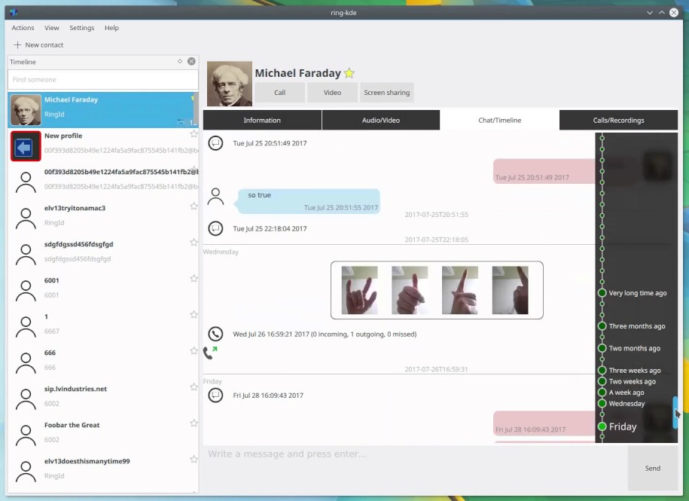The image size is (689, 501).
Task: Click the 'Write a message' input field
Action: [414, 454]
